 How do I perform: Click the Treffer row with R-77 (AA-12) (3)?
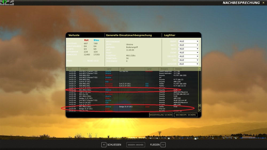(x=132, y=86)
